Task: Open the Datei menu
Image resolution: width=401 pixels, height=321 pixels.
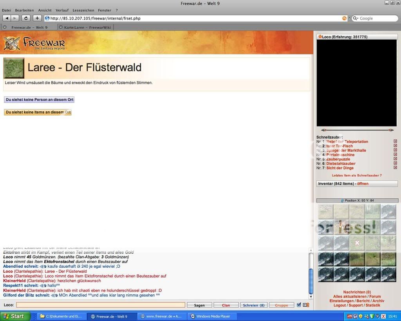Action: pos(6,10)
